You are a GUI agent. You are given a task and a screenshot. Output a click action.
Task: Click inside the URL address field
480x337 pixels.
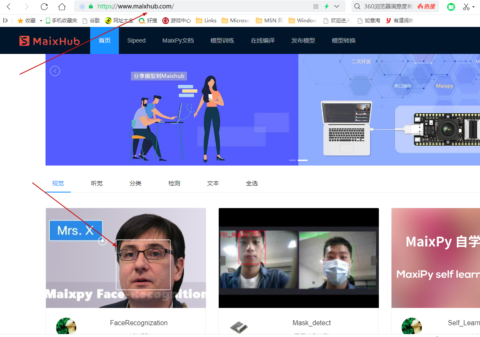pos(190,7)
